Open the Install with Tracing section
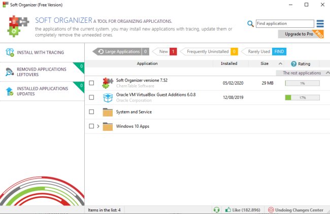 [42, 53]
